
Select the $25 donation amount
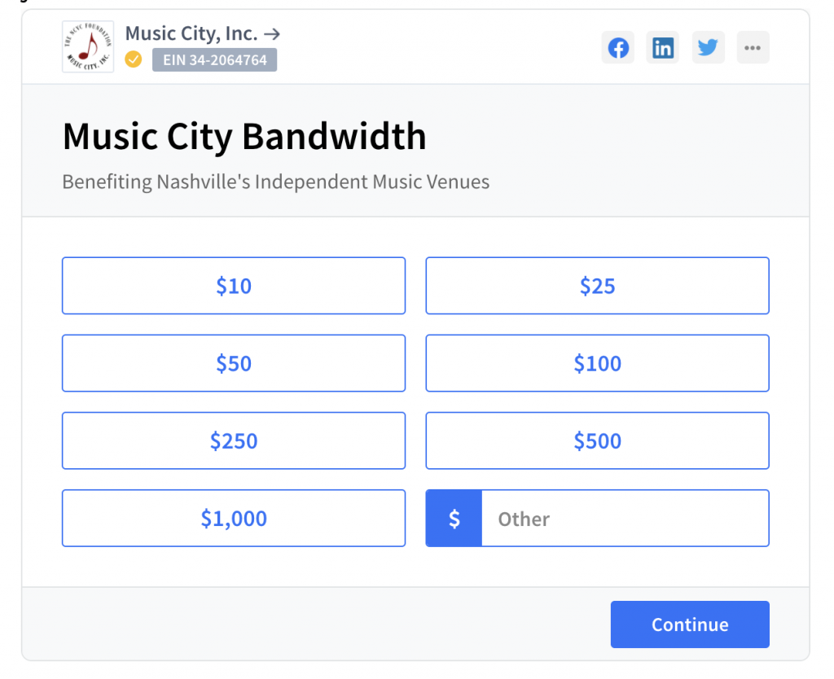[597, 286]
